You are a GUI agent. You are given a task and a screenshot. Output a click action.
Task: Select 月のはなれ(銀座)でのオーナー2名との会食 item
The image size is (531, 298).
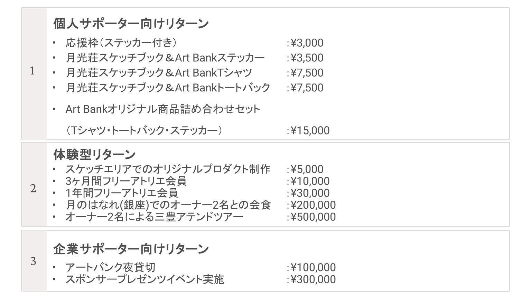point(168,205)
